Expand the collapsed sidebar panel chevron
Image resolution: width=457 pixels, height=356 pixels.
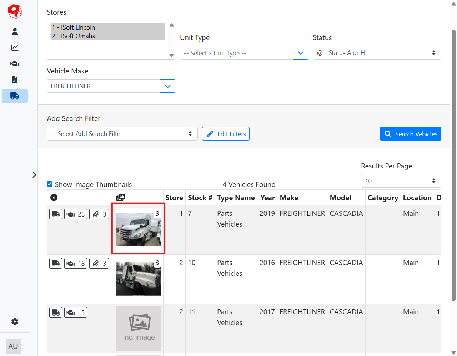34,174
